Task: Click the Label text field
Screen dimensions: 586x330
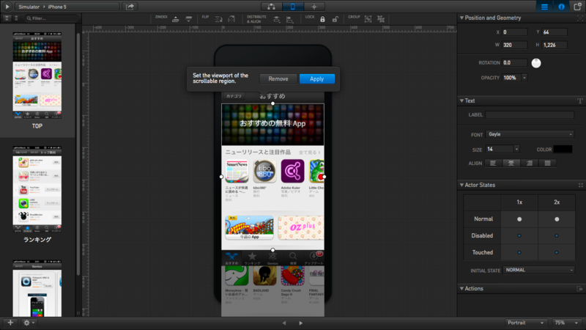Action: [530, 115]
